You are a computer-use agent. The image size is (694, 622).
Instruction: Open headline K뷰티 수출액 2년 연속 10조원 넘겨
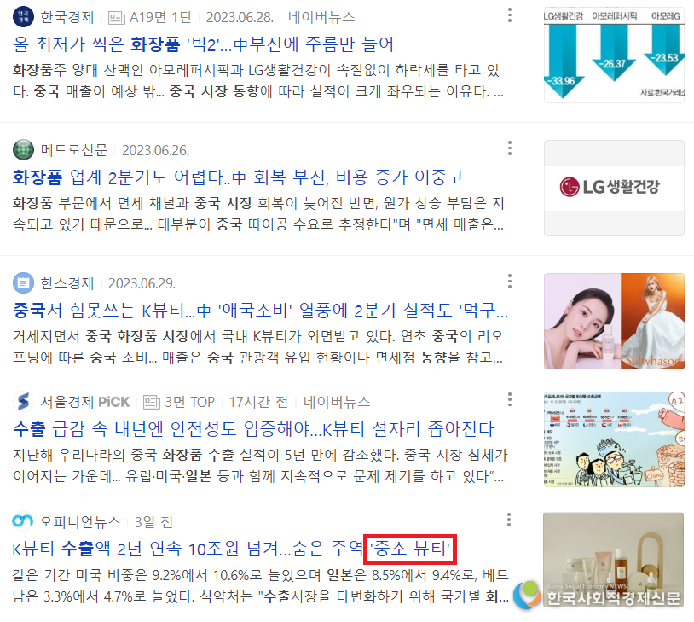(x=232, y=549)
